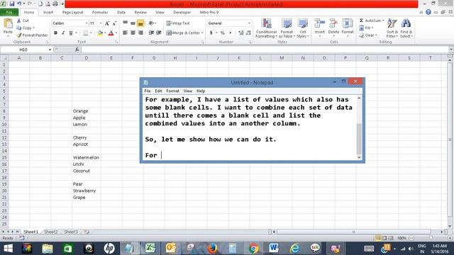The image size is (454, 255).
Task: Click the Orientation icon
Action: [x=151, y=23]
